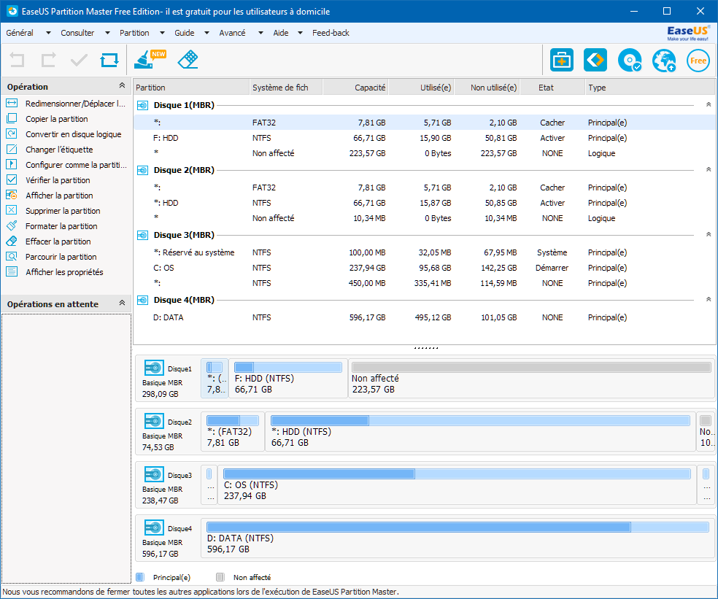Click the splitter dots between list and map
The width and height of the screenshot is (718, 599).
[426, 348]
